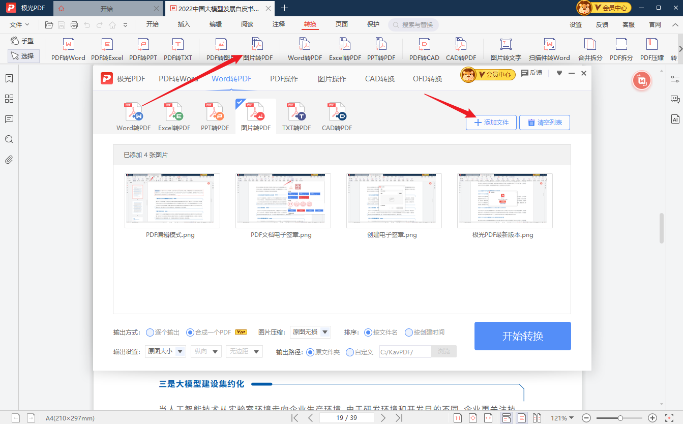The image size is (683, 424).
Task: Open the 图片压缩 原图无损 dropdown
Action: pyautogui.click(x=310, y=332)
